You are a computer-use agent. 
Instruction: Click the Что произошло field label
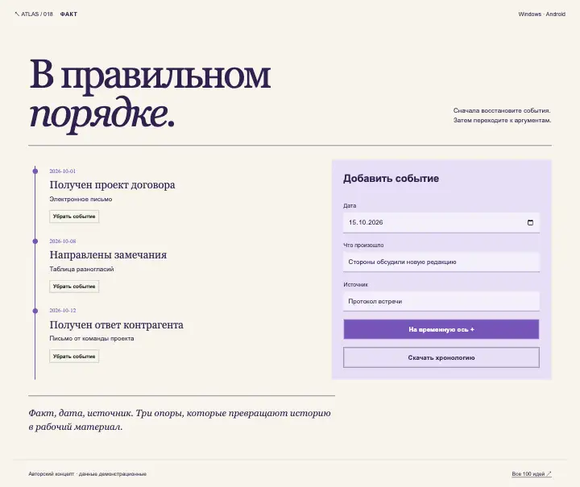coord(363,245)
